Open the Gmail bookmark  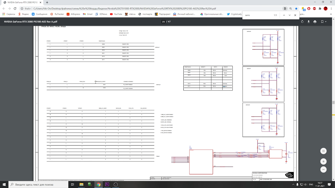tap(88, 14)
